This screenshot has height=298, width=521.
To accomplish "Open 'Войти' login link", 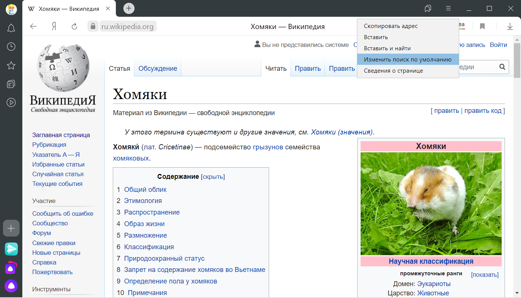I will (498, 45).
